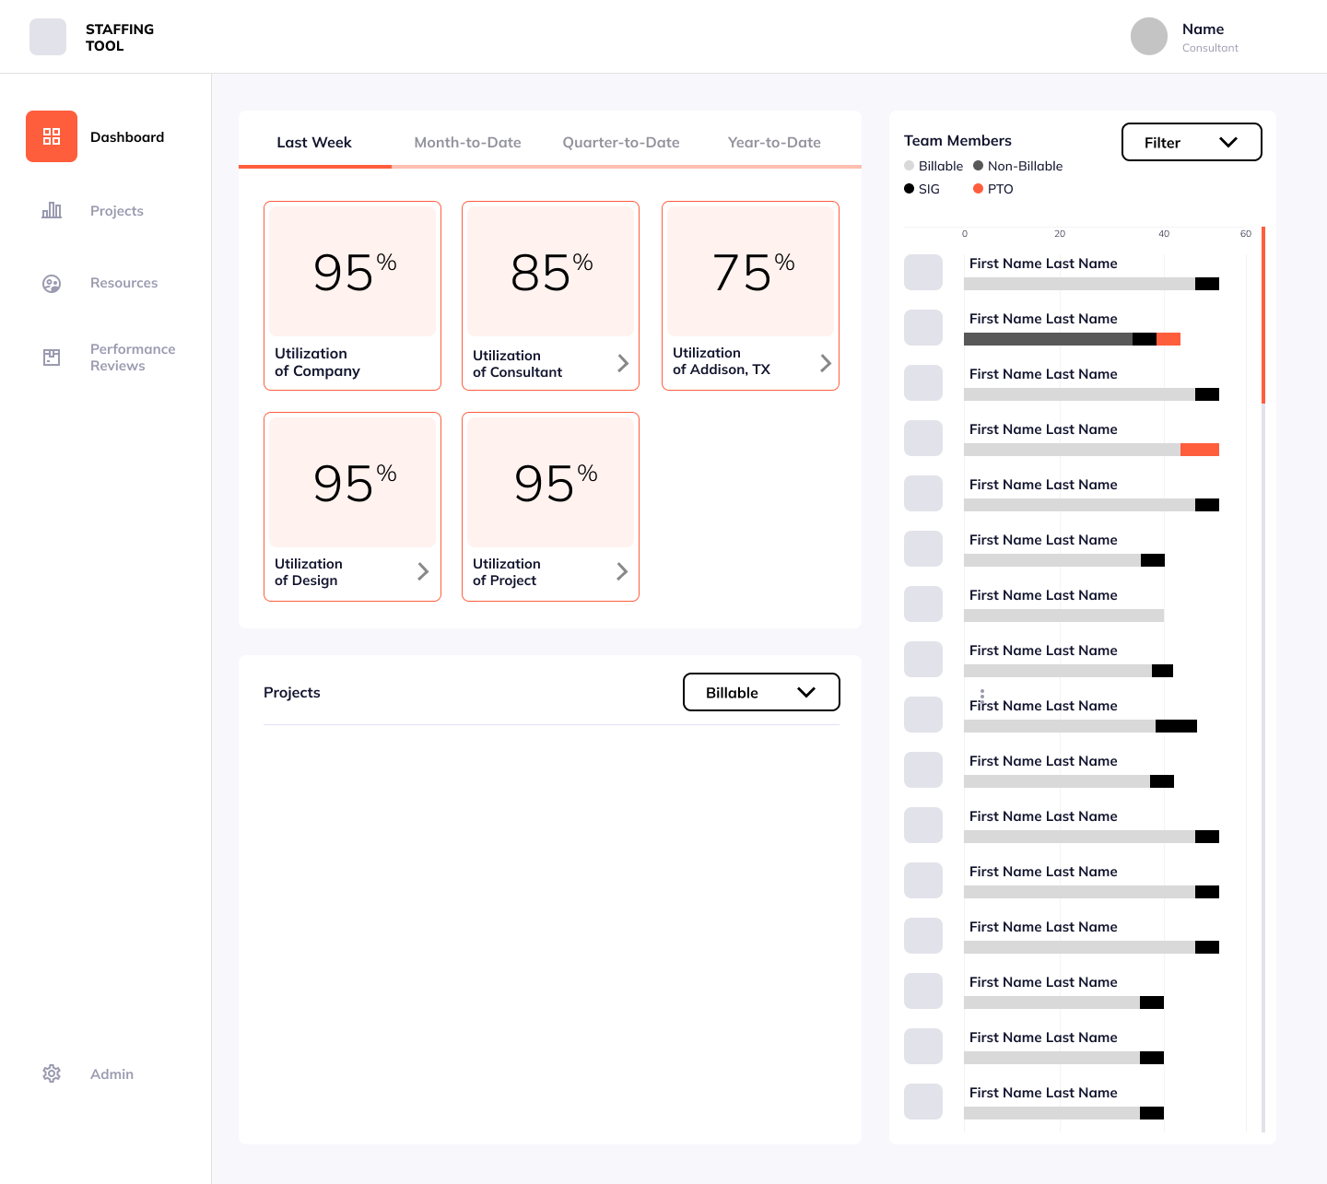Select the Dashboard icon in the sidebar
This screenshot has height=1184, width=1327.
[51, 135]
